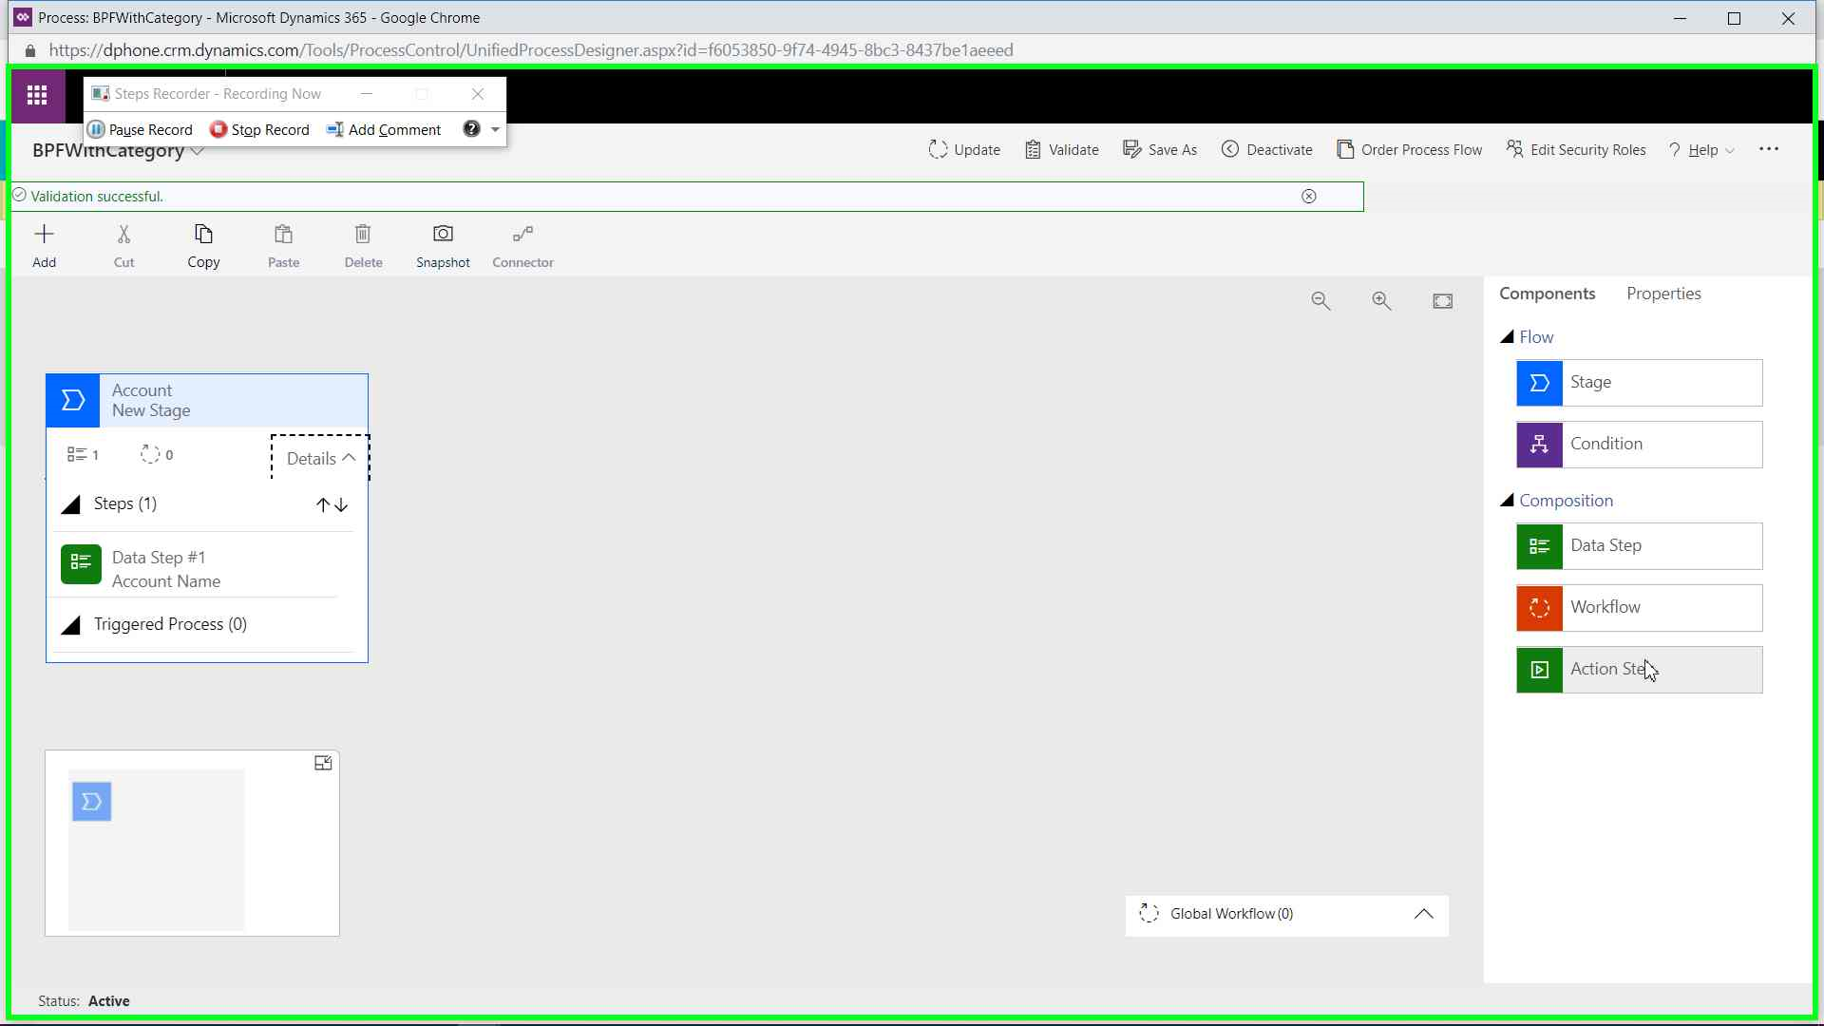This screenshot has height=1026, width=1824.
Task: Click the Add plus icon
Action: (x=44, y=245)
